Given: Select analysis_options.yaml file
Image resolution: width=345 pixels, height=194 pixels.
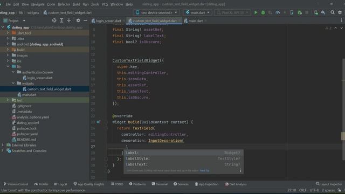Looking at the screenshot, I should (x=33, y=117).
